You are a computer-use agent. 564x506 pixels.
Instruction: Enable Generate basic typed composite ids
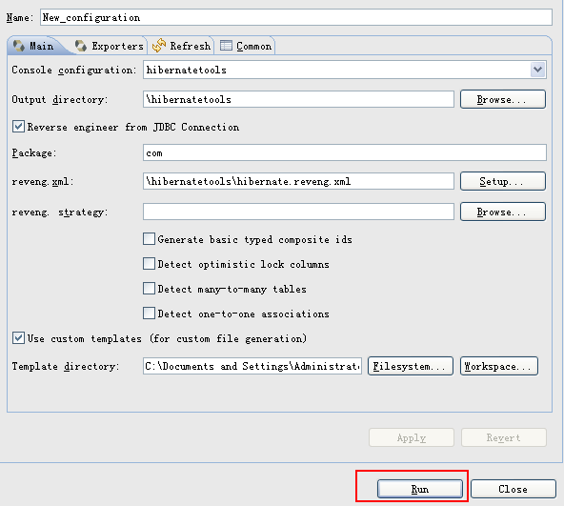tap(149, 238)
